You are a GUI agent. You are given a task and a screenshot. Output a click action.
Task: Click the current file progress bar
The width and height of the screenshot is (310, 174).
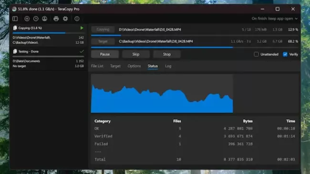(195, 36)
